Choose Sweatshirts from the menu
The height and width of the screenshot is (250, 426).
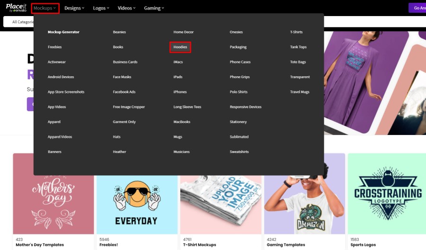(239, 152)
